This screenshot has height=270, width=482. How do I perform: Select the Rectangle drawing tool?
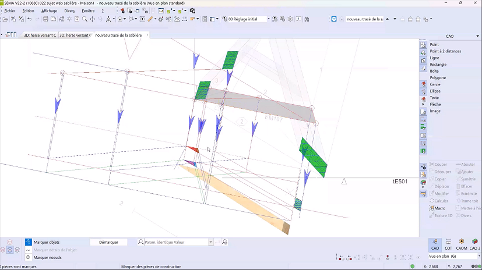pos(438,65)
